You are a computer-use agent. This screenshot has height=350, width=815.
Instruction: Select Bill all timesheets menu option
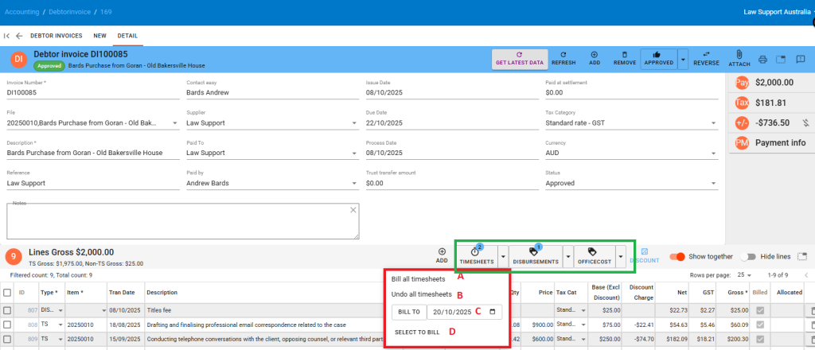[418, 279]
